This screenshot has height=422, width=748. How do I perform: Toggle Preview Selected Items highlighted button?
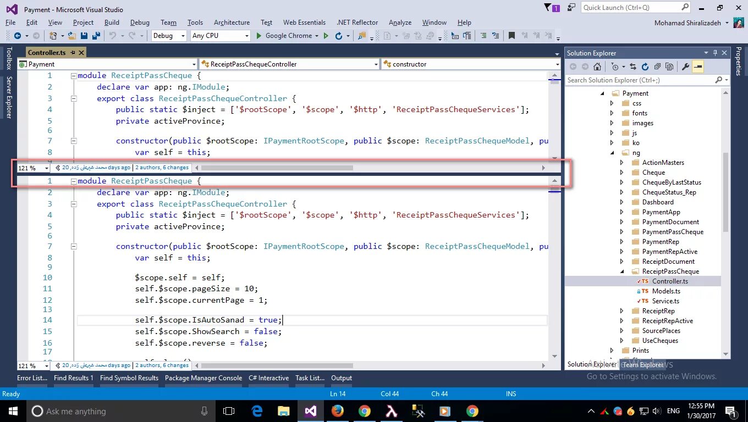point(698,66)
